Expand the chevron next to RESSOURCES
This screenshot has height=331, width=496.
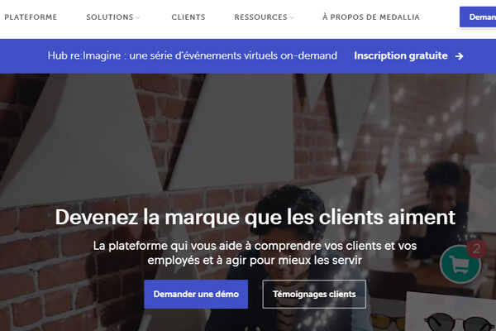[292, 17]
